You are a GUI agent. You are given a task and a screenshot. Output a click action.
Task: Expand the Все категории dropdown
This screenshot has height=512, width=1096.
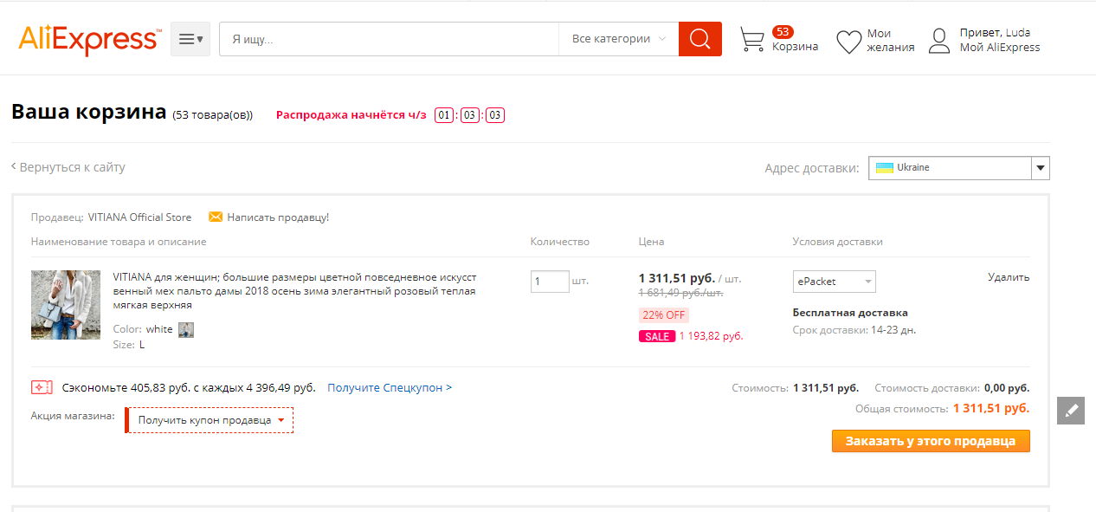618,39
